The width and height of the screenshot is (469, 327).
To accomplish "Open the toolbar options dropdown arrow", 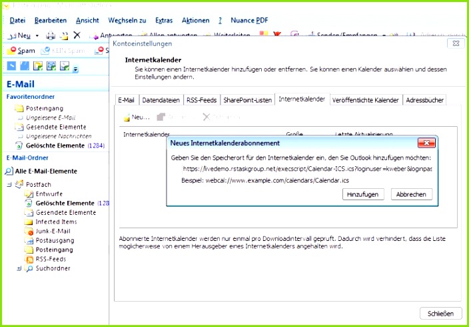I will (75, 69).
